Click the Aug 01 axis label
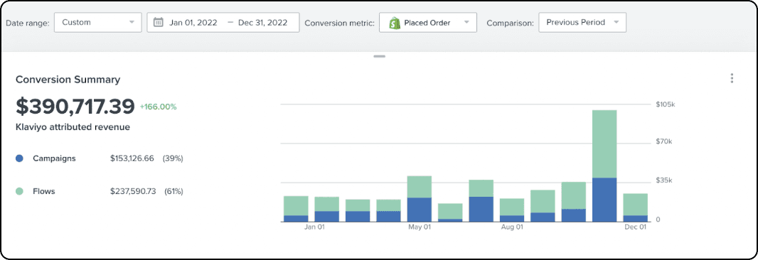Screen dimensions: 758x260 point(512,227)
